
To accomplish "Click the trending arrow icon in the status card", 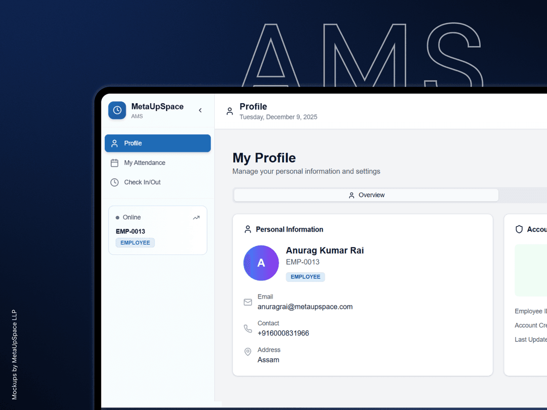I will point(196,217).
